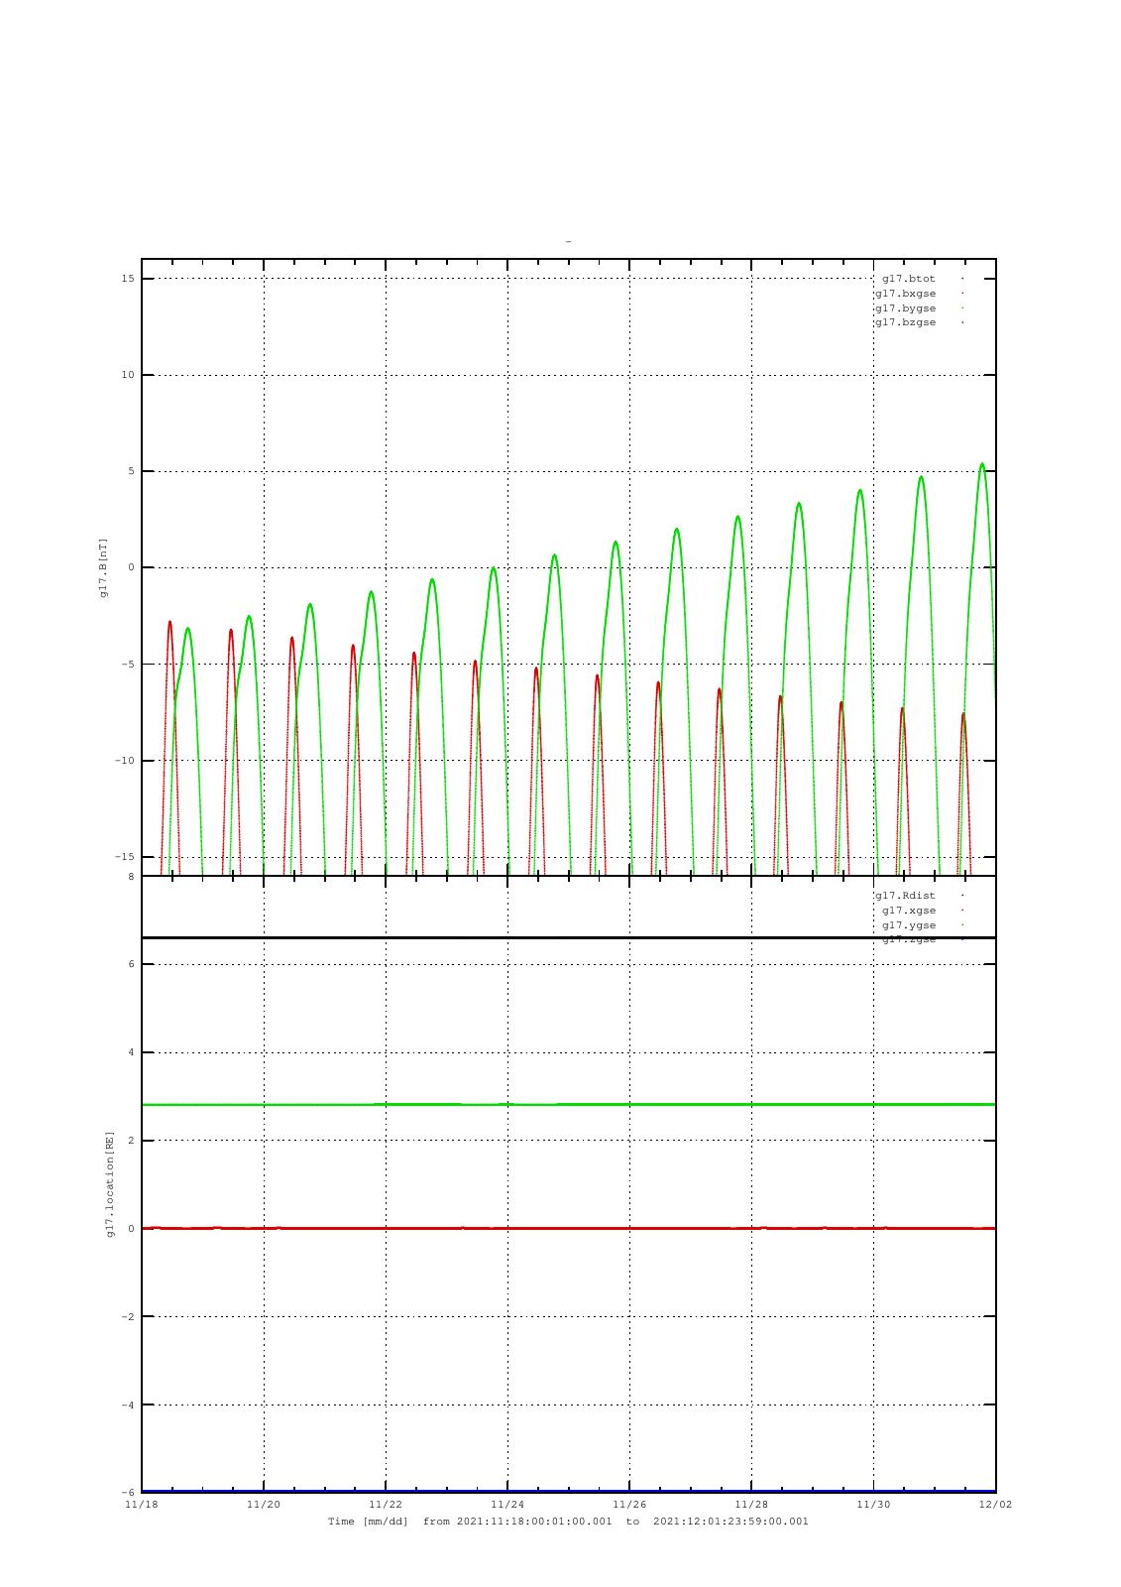Click the g17.ygse legend entry
The image size is (1121, 1587).
pos(909,925)
